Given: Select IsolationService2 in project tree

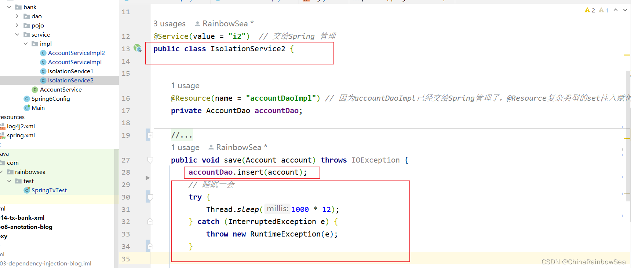Looking at the screenshot, I should pos(71,80).
